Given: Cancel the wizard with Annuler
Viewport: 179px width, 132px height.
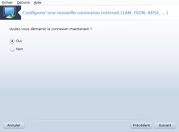Looking at the screenshot, I should click(14, 125).
